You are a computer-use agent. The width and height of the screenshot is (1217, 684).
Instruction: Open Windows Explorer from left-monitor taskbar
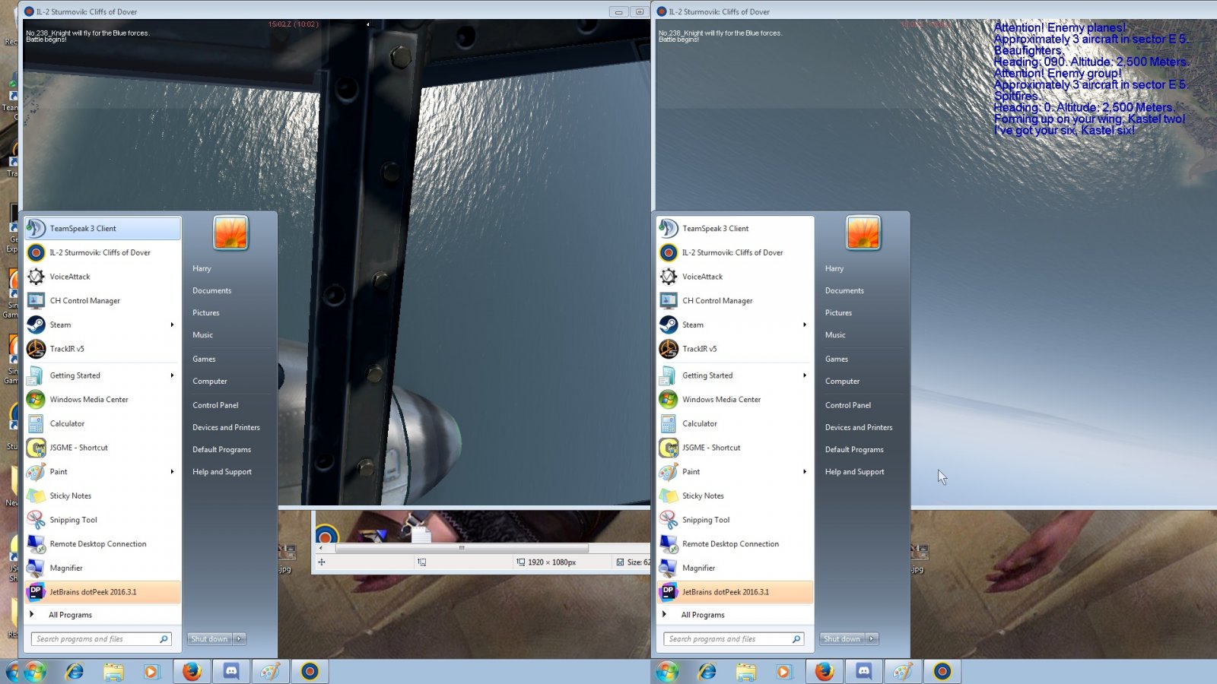click(113, 671)
